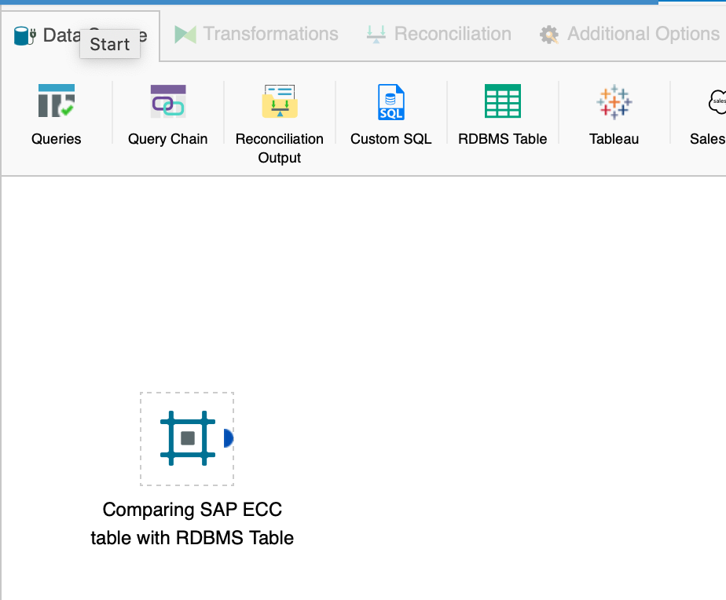Viewport: 726px width, 600px height.
Task: Select the Queries data source icon
Action: pos(56,101)
